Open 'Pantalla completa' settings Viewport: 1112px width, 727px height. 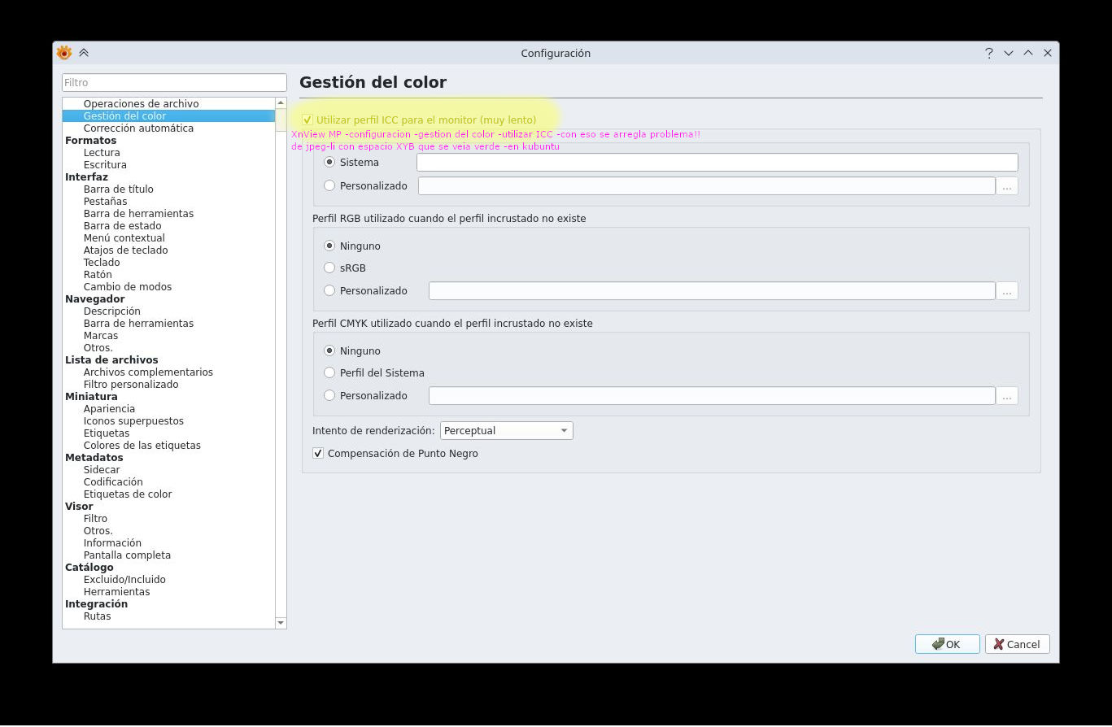click(127, 555)
